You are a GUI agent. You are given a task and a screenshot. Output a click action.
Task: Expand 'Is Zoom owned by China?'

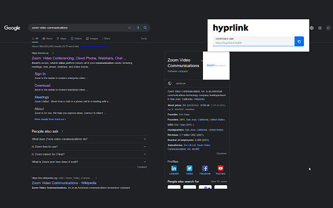(x=89, y=154)
